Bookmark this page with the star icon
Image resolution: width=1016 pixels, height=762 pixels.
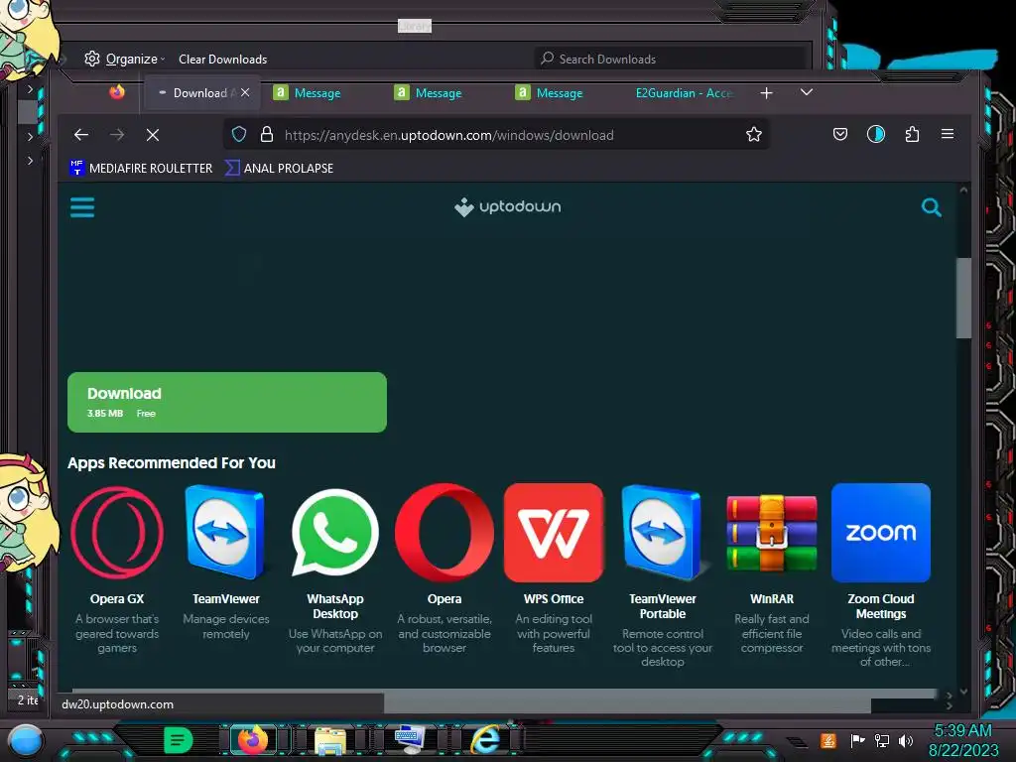click(x=754, y=134)
